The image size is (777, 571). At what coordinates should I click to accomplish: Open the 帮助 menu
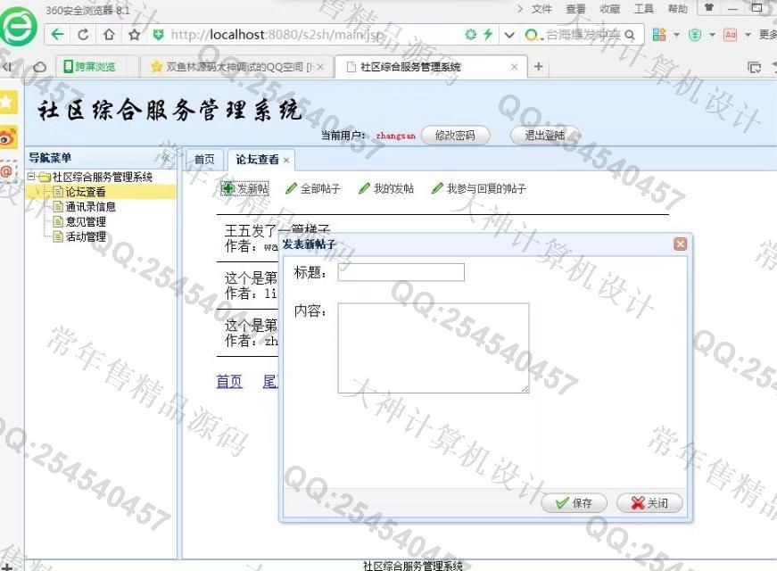tap(677, 9)
